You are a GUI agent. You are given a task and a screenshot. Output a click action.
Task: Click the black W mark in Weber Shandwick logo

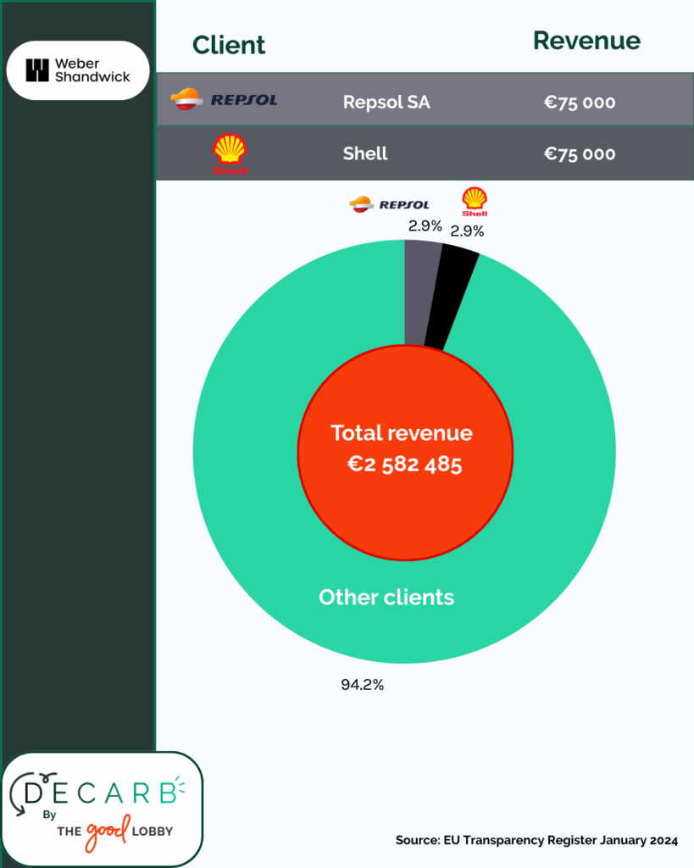tap(37, 70)
